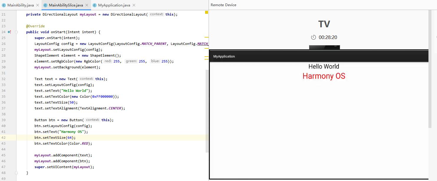
Task: Click the "blue:" parameter hint on line 29
Action: (x=155, y=61)
